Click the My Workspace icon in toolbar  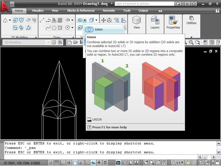point(60,42)
